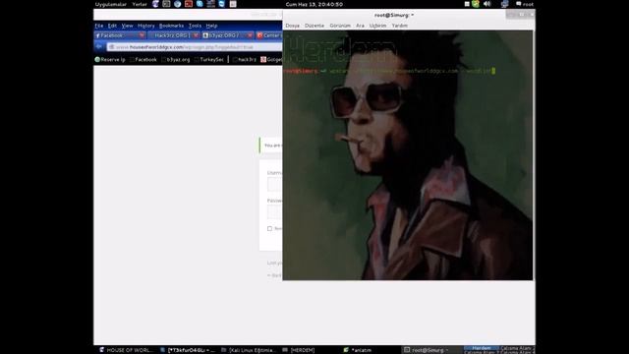Click the white square tray icon

coord(467,4)
